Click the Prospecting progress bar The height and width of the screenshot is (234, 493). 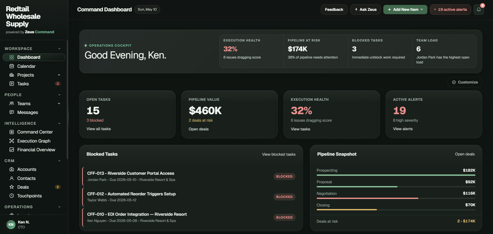(396, 175)
